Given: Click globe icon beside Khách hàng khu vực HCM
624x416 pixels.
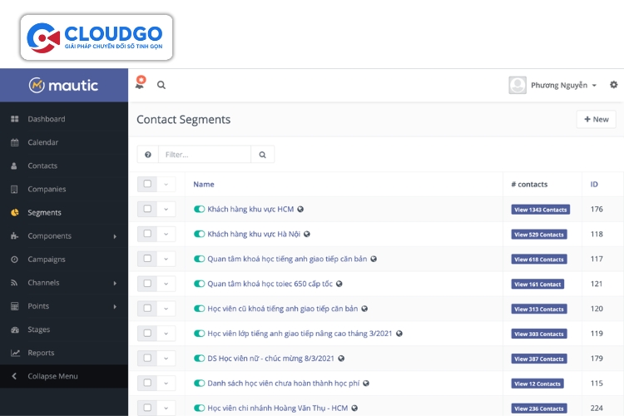Looking at the screenshot, I should [x=300, y=210].
